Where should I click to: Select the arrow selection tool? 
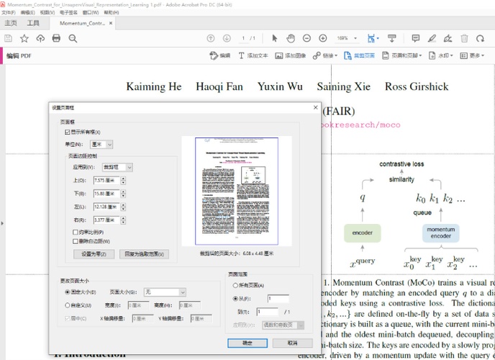pyautogui.click(x=274, y=39)
